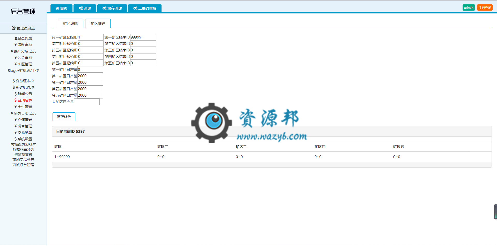Image resolution: width=497 pixels, height=246 pixels.
Task: Click the 保存修改 save button
Action: point(64,117)
